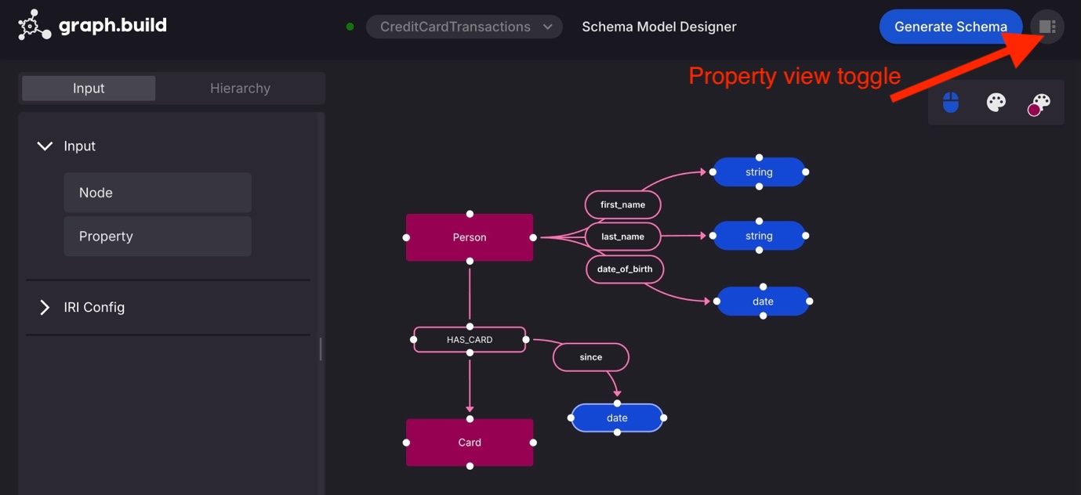Select the HAS_CARD relationship label
Screen dimensions: 1081x495
[x=470, y=340]
